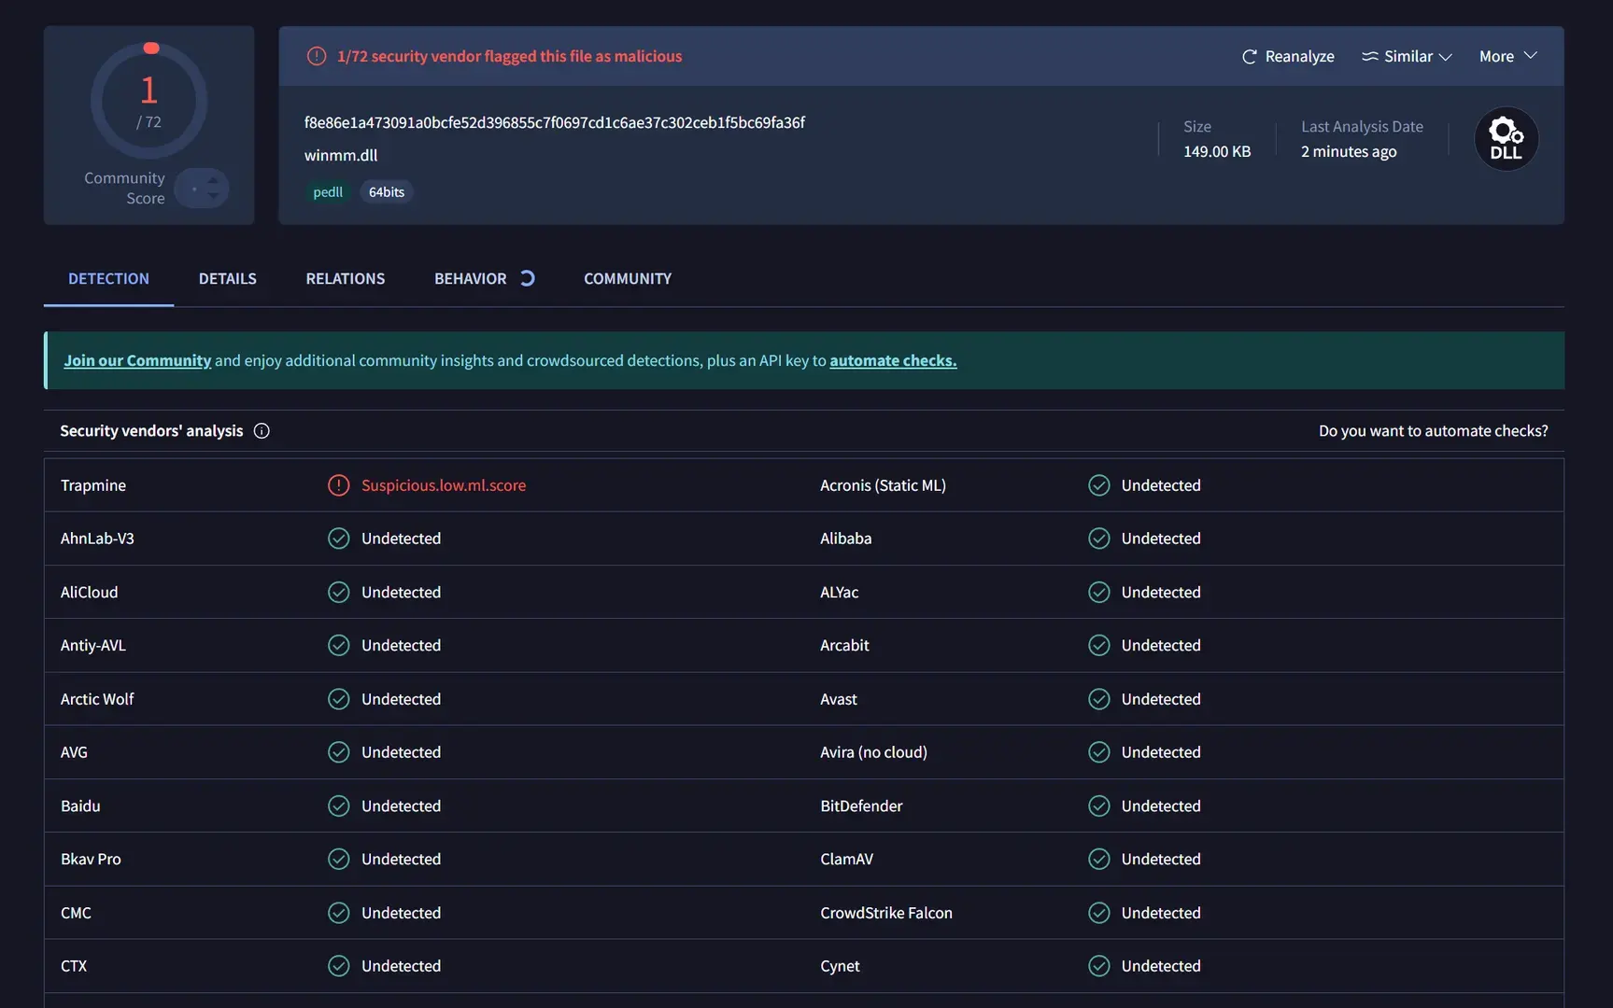
Task: Select the pedll tag
Action: pos(328,192)
